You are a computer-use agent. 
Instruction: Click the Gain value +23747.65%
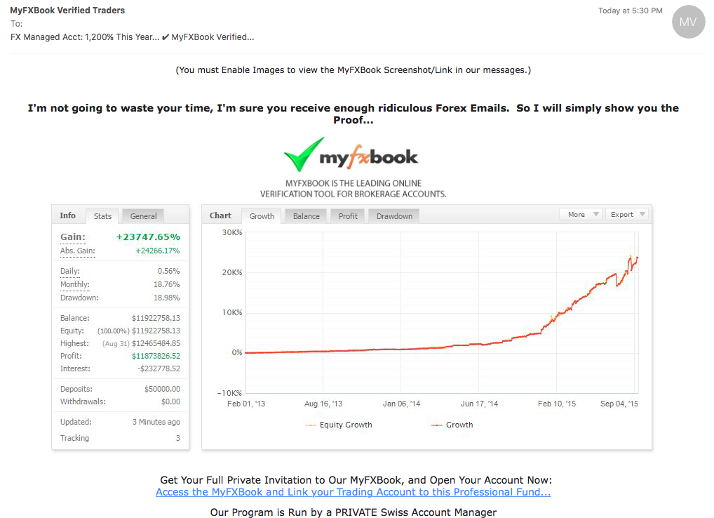point(148,237)
